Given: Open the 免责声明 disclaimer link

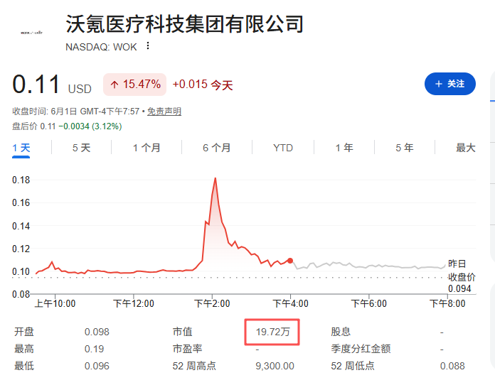Looking at the screenshot, I should (x=164, y=112).
